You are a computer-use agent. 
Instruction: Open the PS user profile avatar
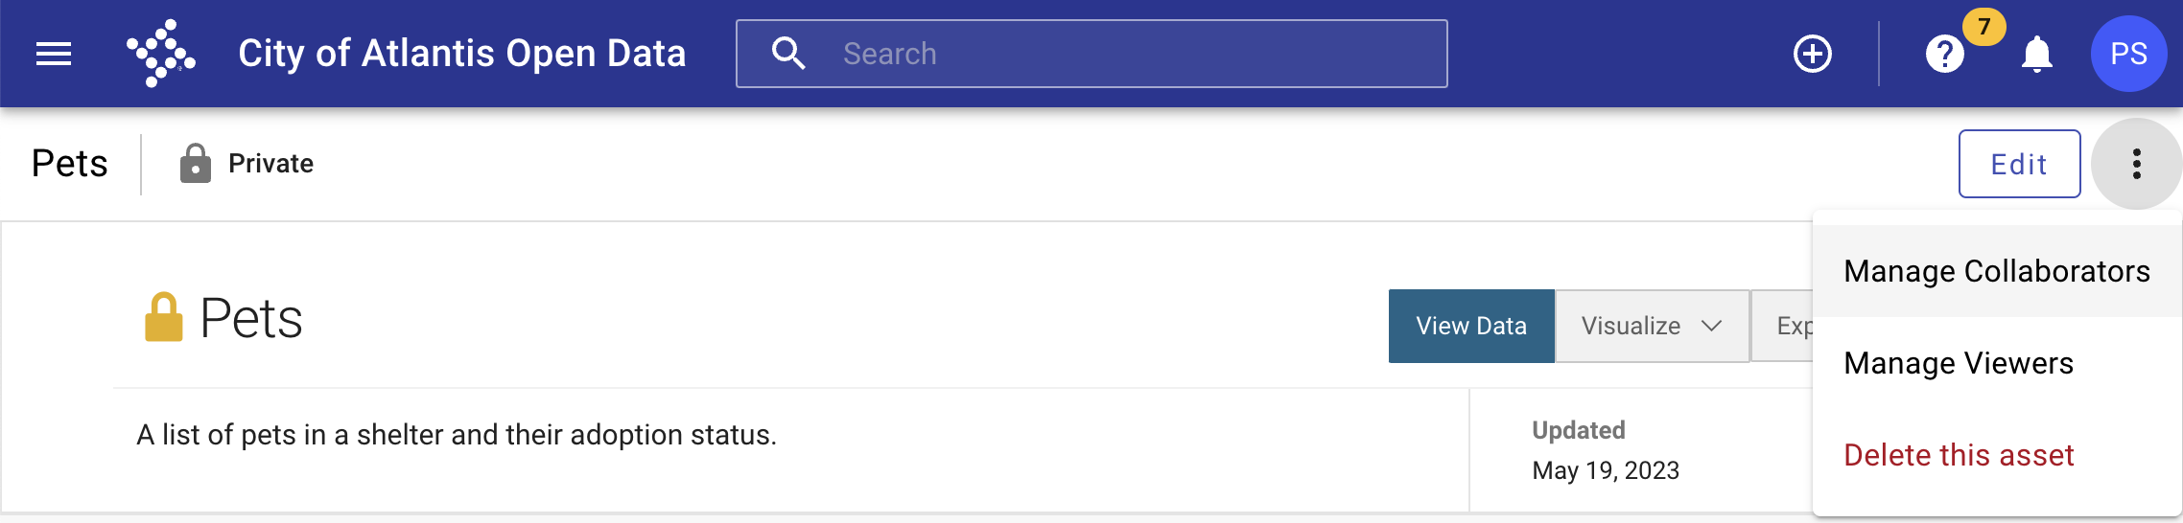tap(2128, 54)
